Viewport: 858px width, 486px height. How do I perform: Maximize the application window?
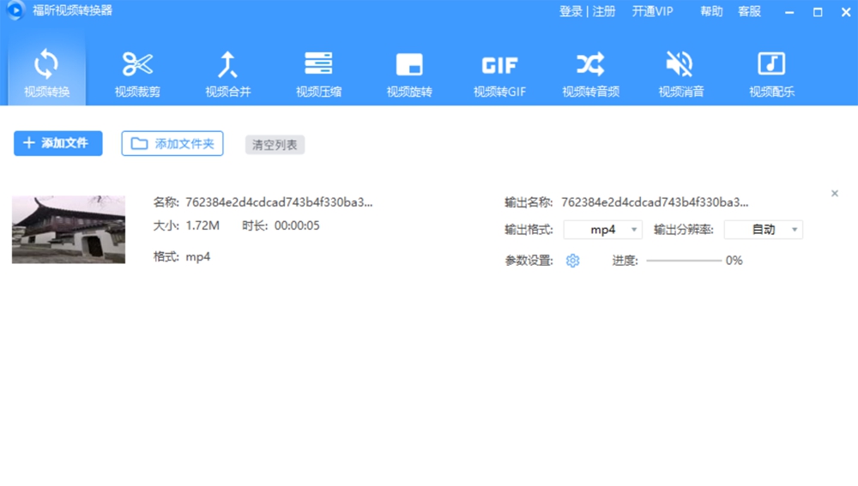tap(818, 12)
